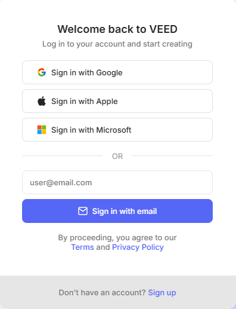Click the OR divider text
236x309 pixels.
click(x=117, y=157)
